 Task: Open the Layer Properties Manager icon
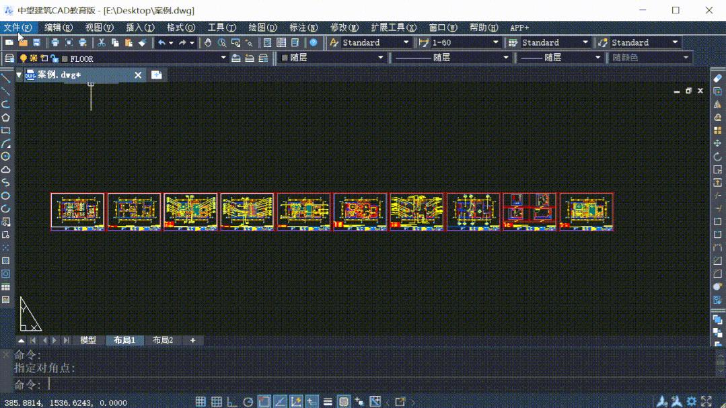pos(11,58)
